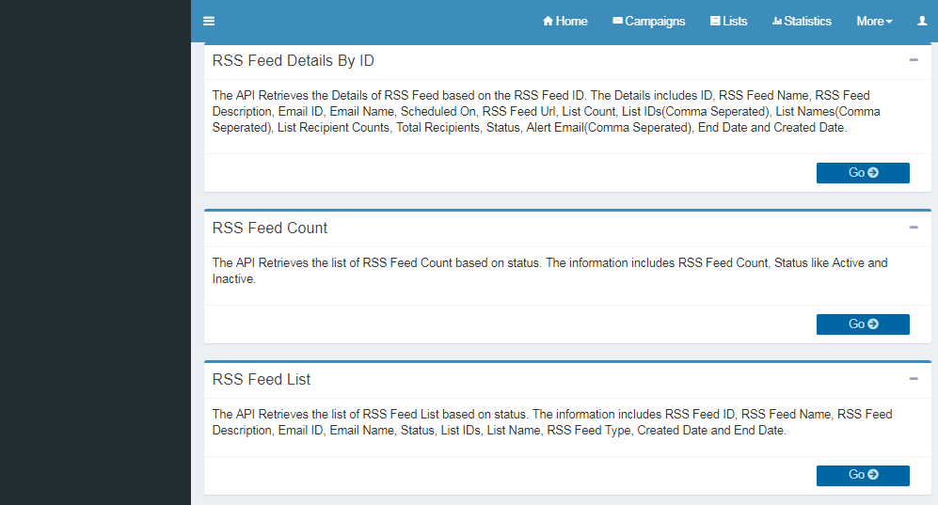Open Statistics with the chart icon

coord(802,22)
